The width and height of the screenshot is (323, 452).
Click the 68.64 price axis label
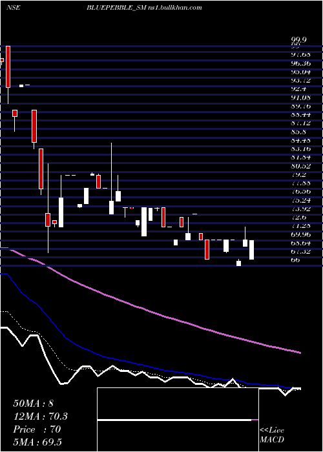coord(301,243)
